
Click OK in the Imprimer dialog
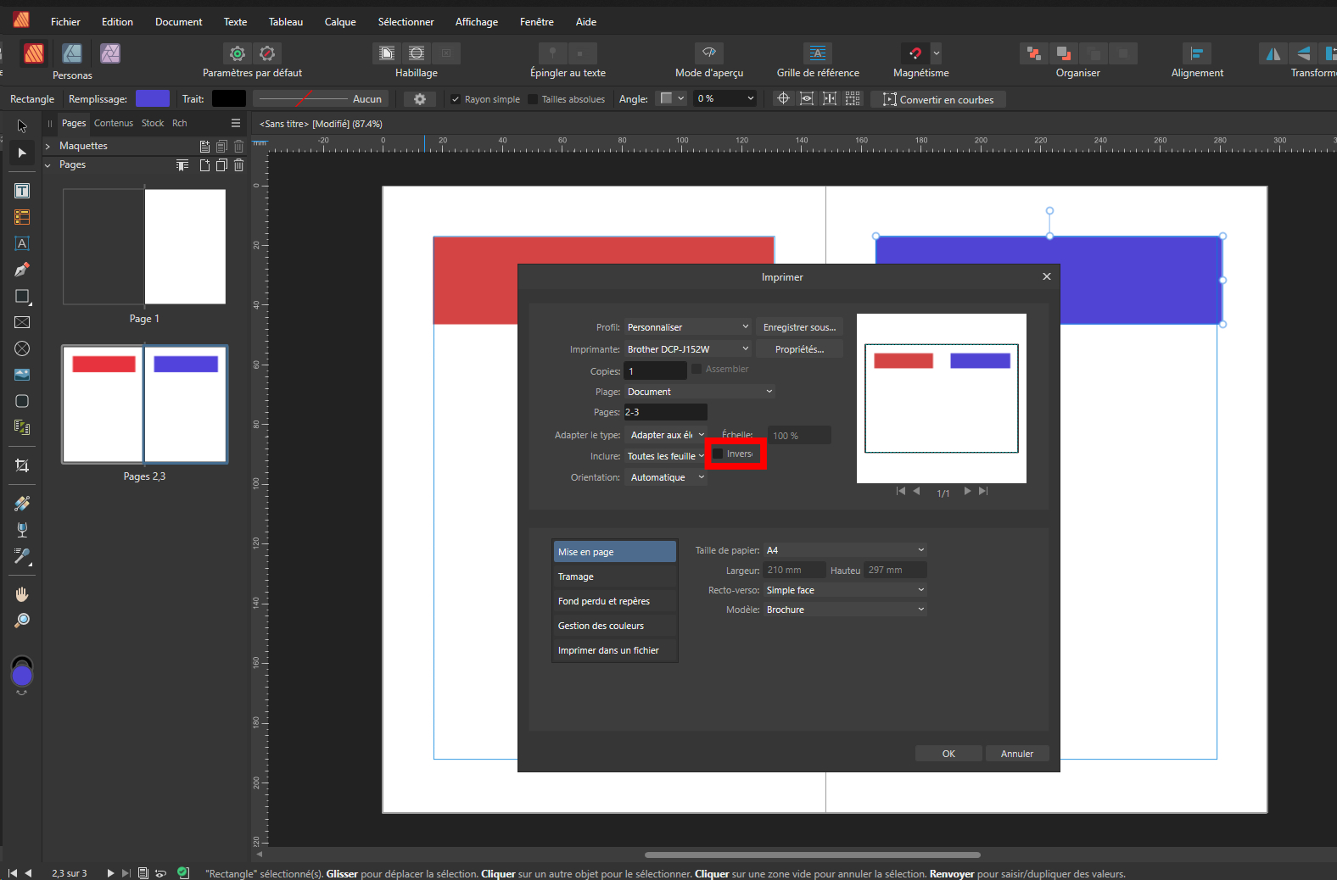[x=948, y=754]
